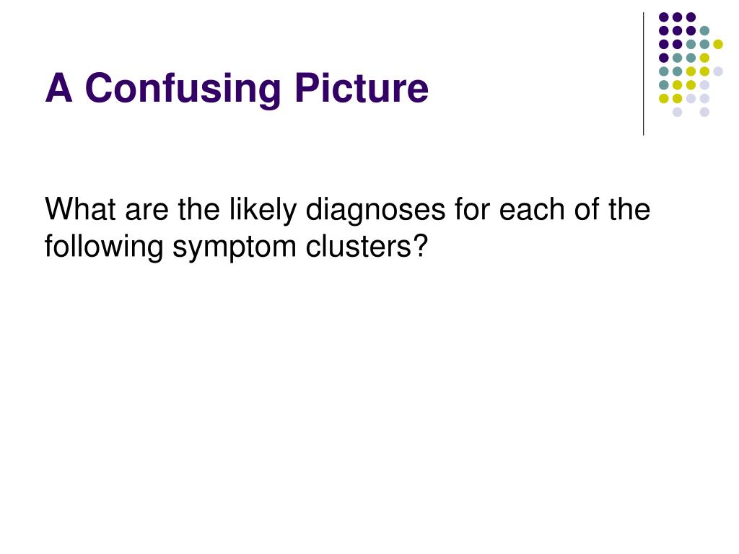Click the word 'following' on the second line
This screenshot has width=739, height=554.
point(104,247)
